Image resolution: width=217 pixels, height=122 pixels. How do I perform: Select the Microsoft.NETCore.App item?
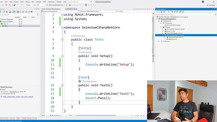click(x=174, y=25)
